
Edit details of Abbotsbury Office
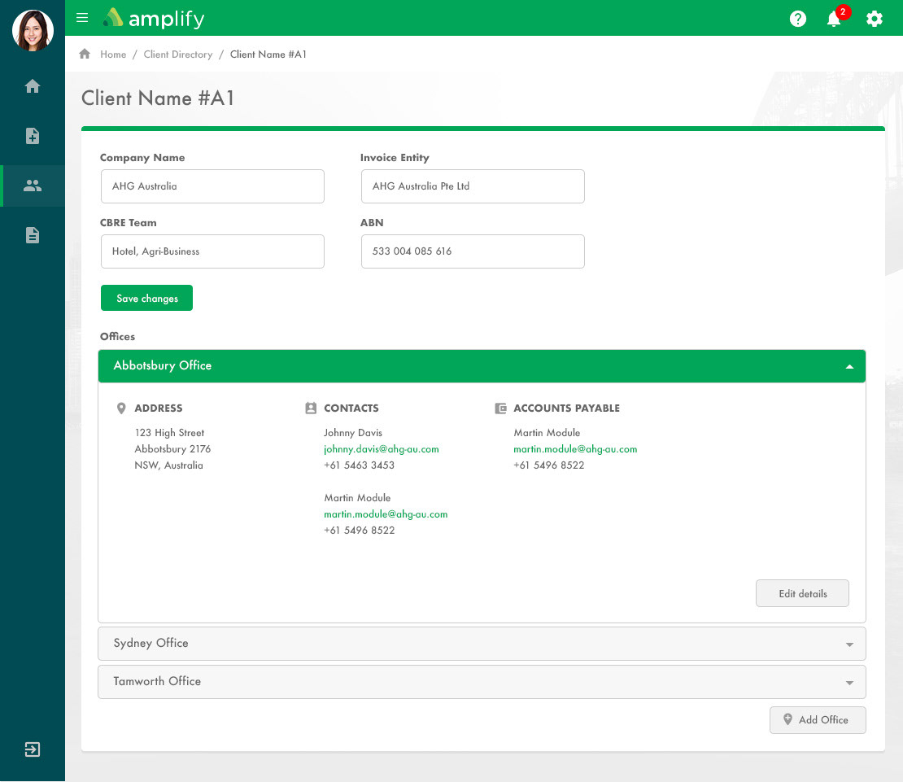pyautogui.click(x=802, y=593)
